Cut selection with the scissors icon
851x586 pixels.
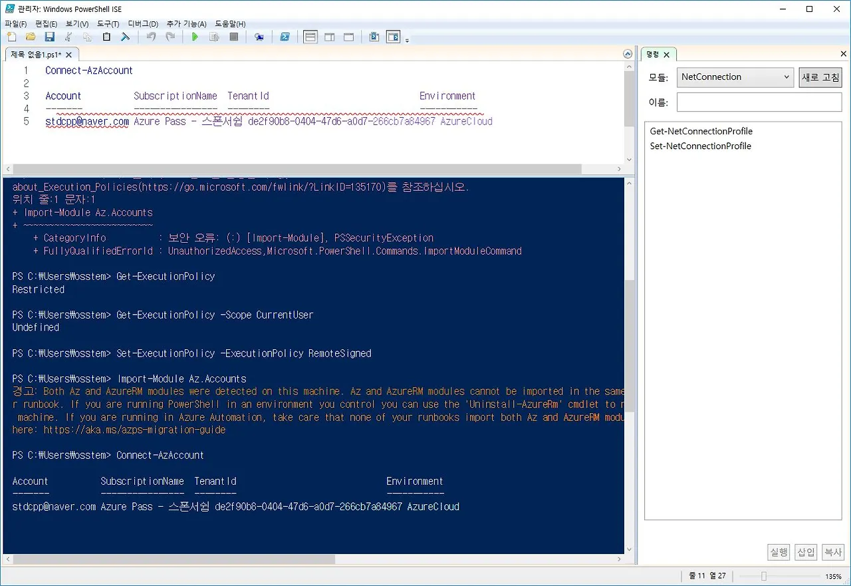coord(68,37)
